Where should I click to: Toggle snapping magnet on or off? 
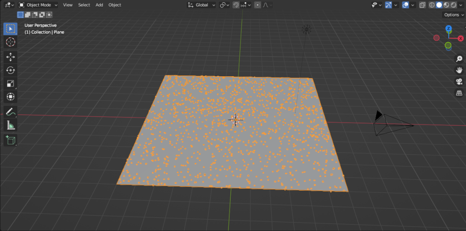coord(236,5)
